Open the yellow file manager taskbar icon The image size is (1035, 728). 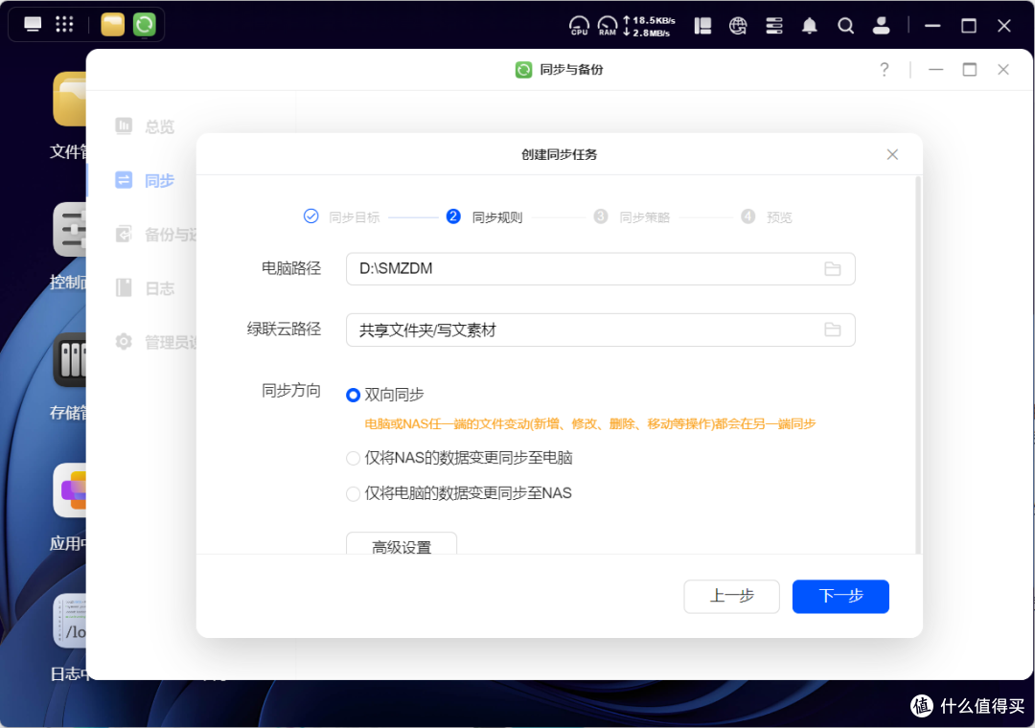pyautogui.click(x=112, y=25)
